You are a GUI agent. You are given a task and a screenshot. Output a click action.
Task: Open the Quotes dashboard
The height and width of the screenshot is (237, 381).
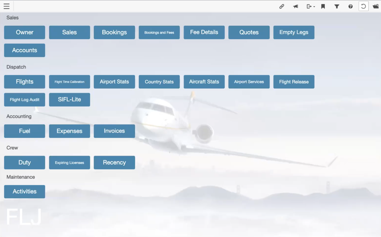(x=249, y=32)
